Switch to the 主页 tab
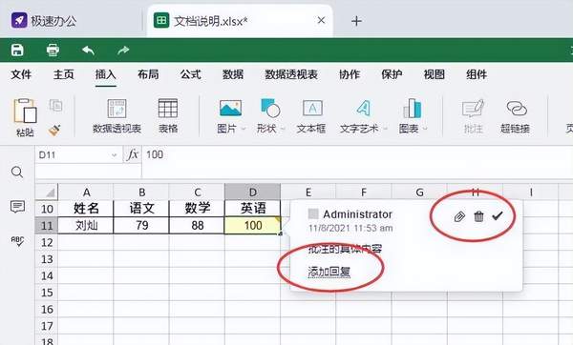The image size is (573, 345). (x=64, y=74)
